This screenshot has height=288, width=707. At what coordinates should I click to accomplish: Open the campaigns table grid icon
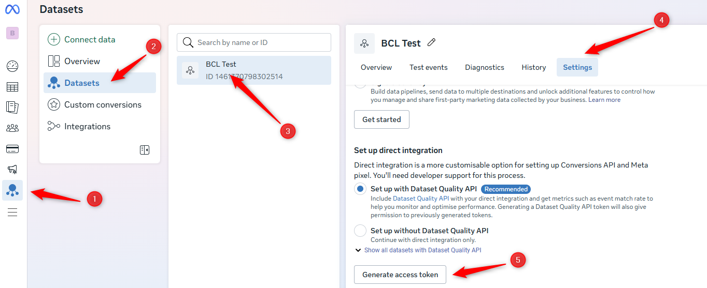pyautogui.click(x=12, y=87)
